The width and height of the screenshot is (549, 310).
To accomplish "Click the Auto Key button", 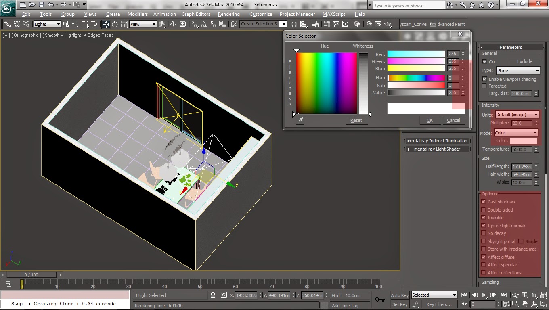I will pos(400,295).
